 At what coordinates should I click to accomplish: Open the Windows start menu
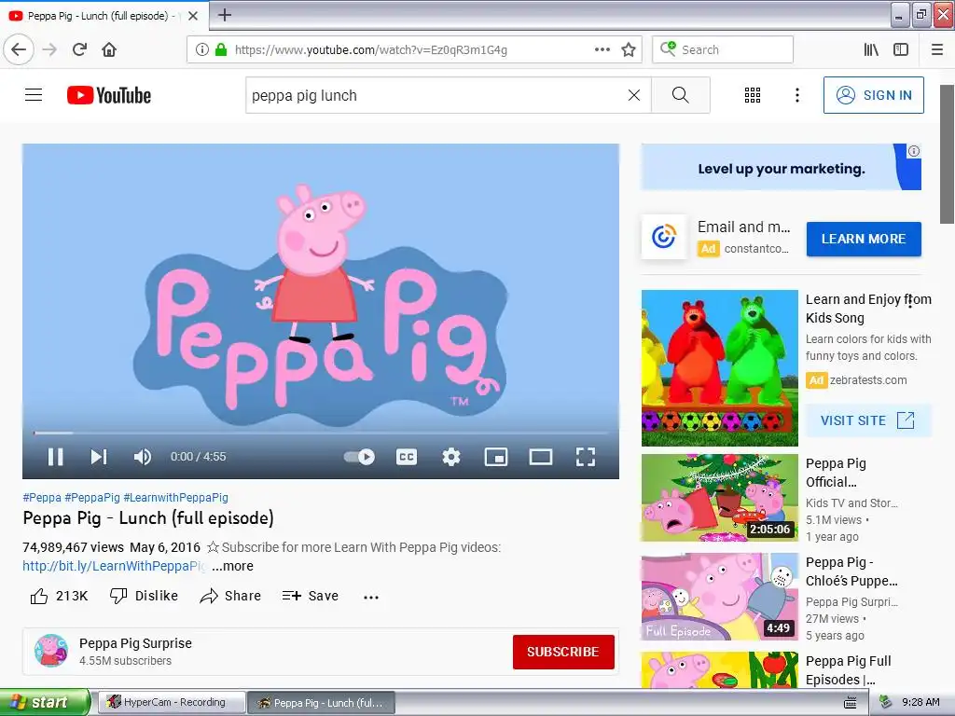(45, 702)
